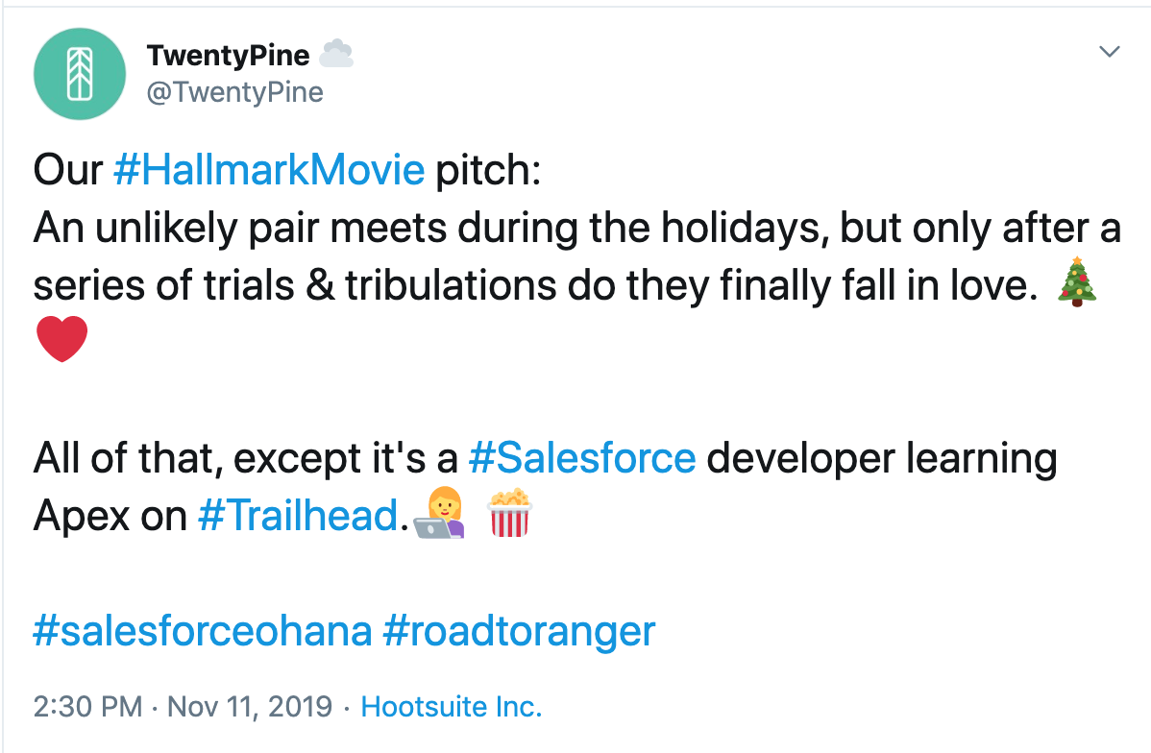Click the red heart emoji
The height and width of the screenshot is (753, 1151).
point(61,339)
